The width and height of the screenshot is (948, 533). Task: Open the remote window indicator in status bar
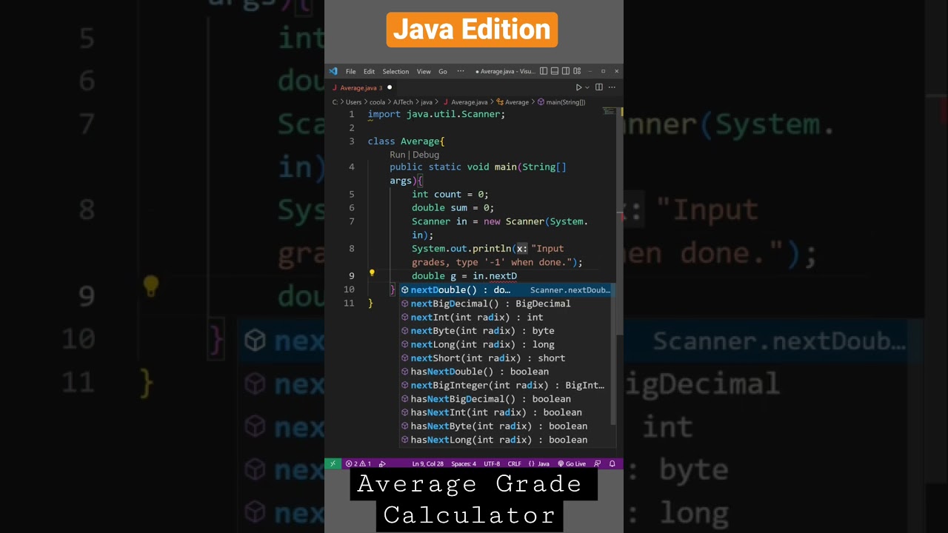(x=333, y=464)
